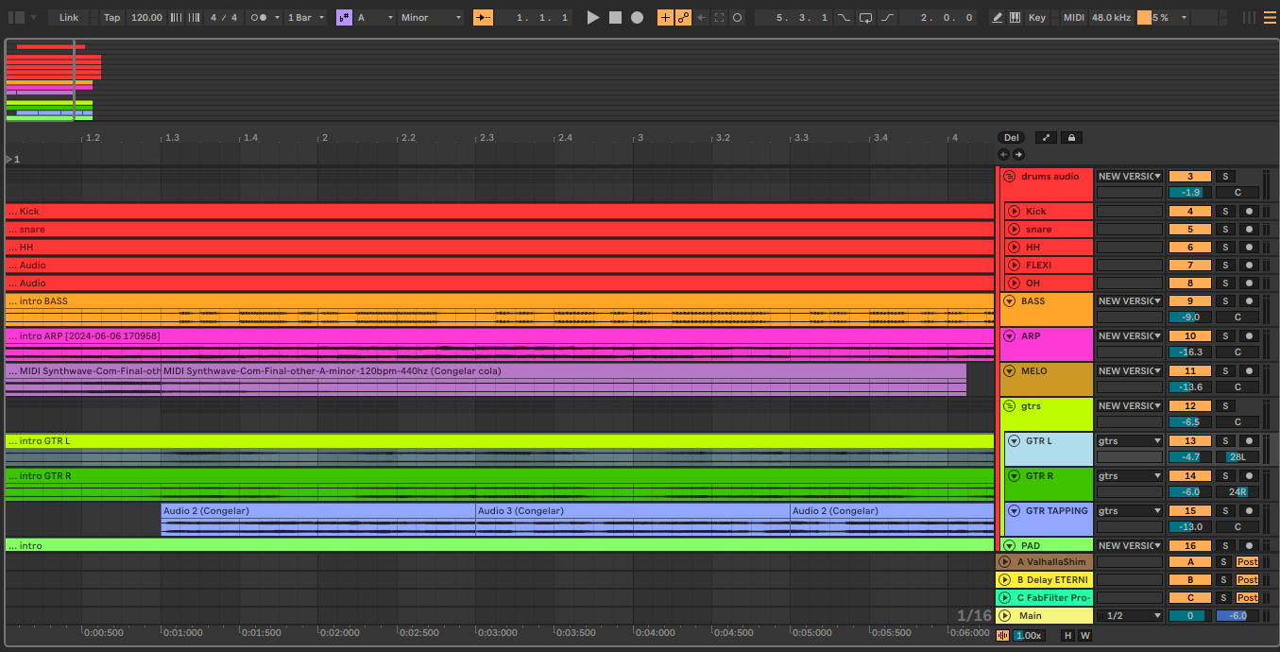Start playback with the Play button
Screen dimensions: 1280x652
[593, 17]
